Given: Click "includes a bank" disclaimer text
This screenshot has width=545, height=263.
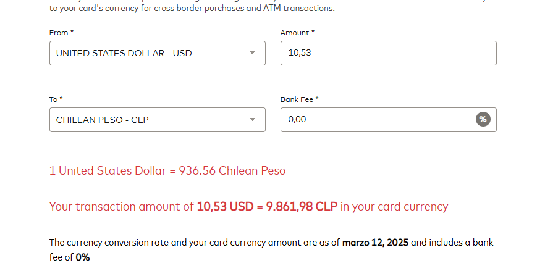Looking at the screenshot, I should click(x=463, y=243).
